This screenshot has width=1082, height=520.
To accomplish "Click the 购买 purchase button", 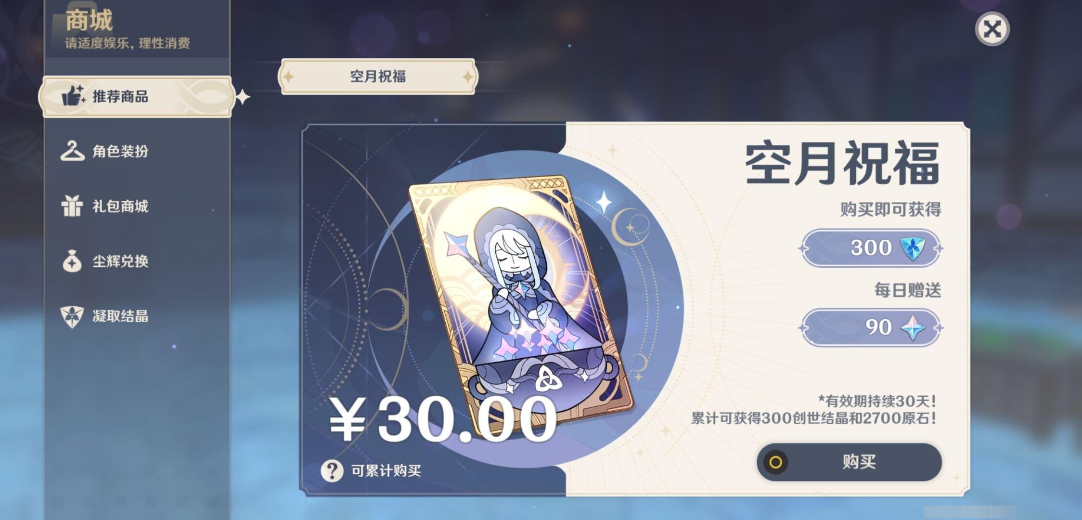I will tap(850, 462).
